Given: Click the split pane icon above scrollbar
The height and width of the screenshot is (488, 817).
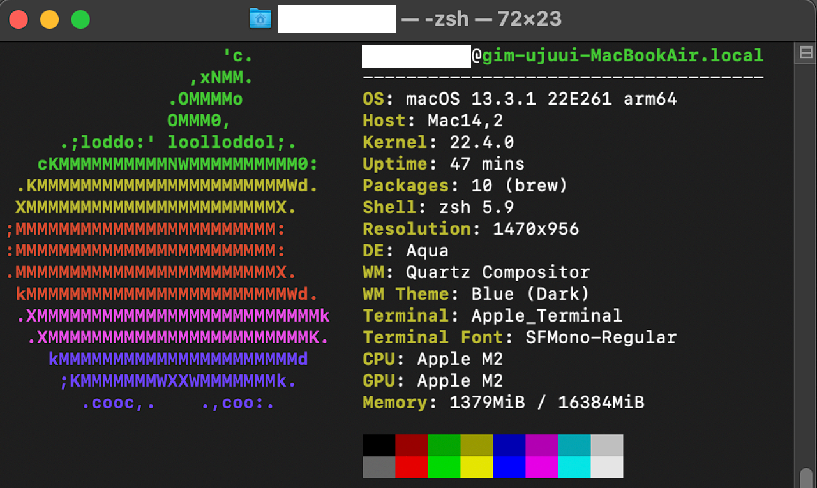Looking at the screenshot, I should [806, 54].
